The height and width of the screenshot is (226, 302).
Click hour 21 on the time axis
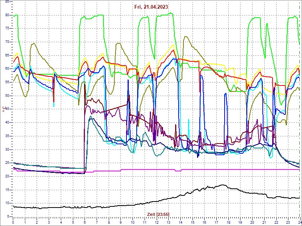(x=264, y=222)
